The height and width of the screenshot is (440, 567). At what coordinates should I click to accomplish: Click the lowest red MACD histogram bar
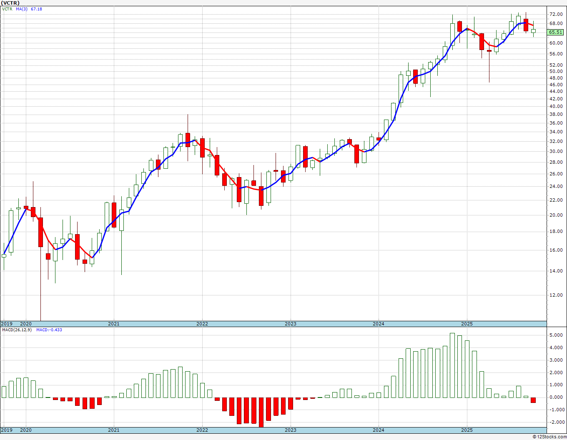pyautogui.click(x=261, y=412)
